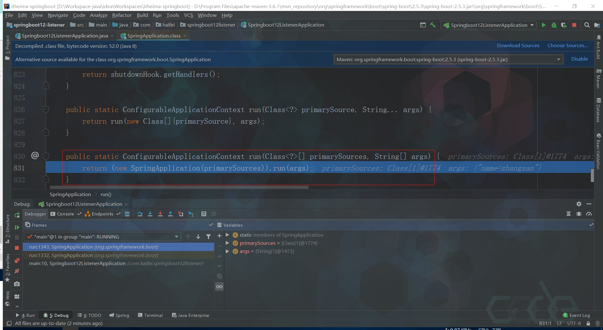
Task: Open View Breakpoints icon
Action: point(17,260)
